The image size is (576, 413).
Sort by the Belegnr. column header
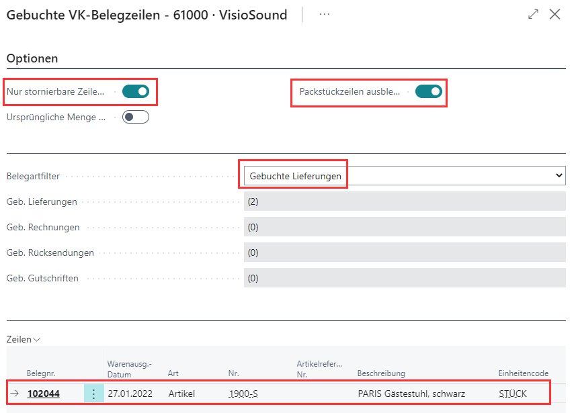click(x=40, y=373)
